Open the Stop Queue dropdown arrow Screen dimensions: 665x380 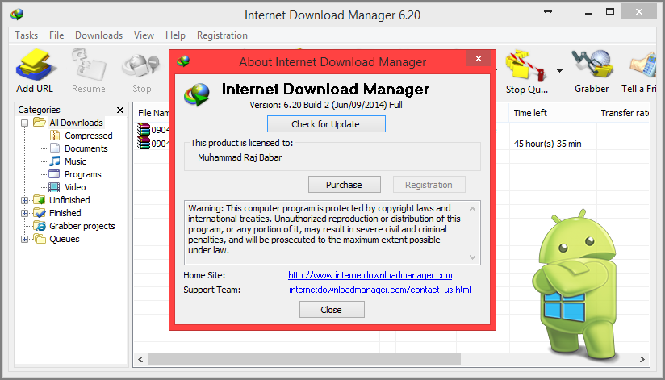pyautogui.click(x=560, y=71)
